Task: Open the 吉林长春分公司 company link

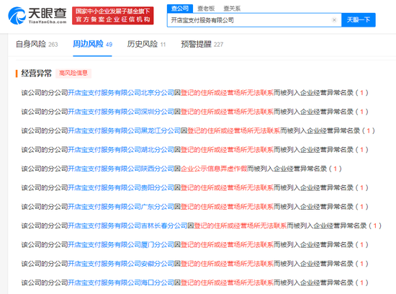Action: tap(127, 226)
